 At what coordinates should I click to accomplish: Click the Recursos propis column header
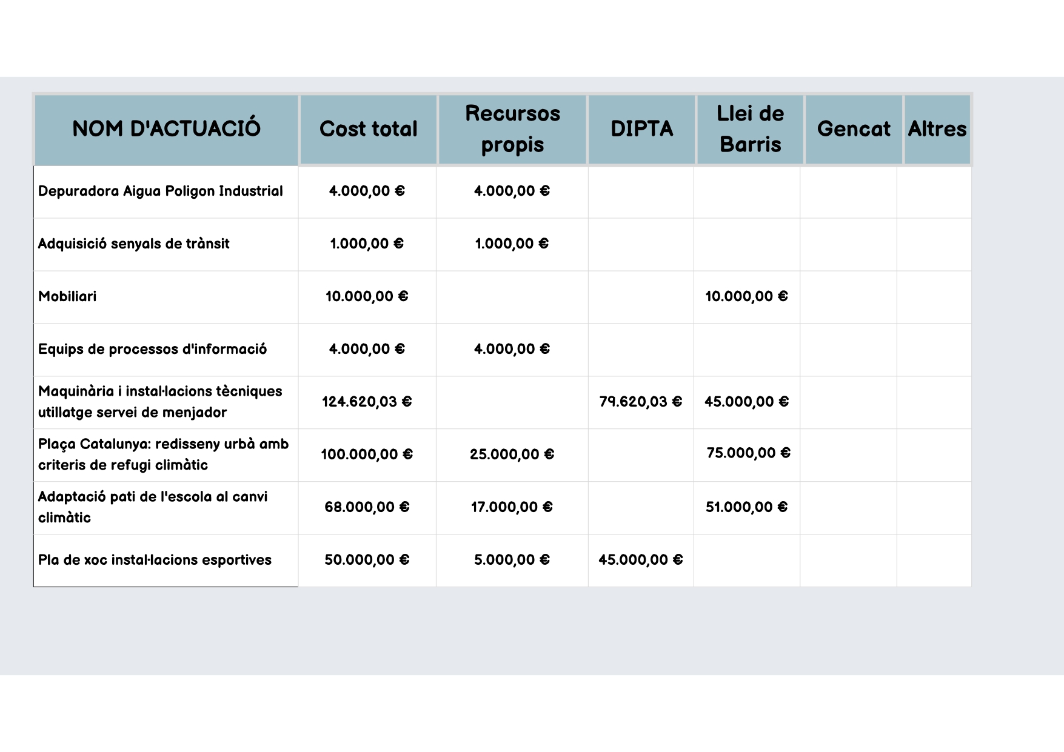[x=512, y=129]
